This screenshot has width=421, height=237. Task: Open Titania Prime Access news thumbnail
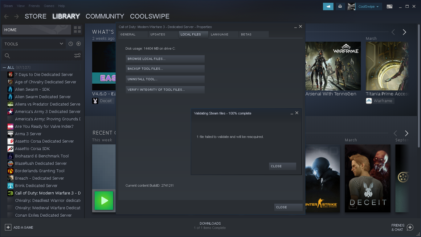point(387,66)
